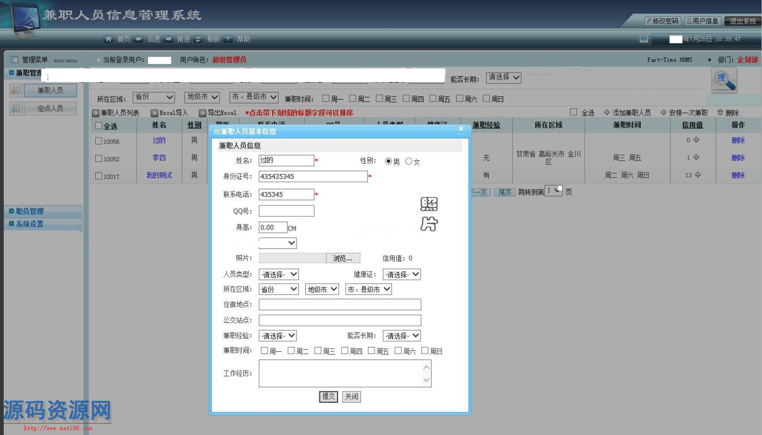Click the 尾页 last page button
Image resolution: width=762 pixels, height=435 pixels.
click(x=505, y=192)
